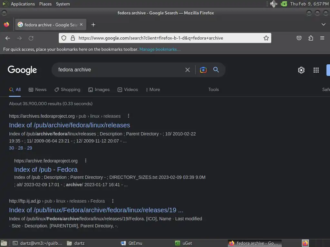Click the clock Thu Feb 9, 6:57 PM
This screenshot has height=247, width=330.
[x=309, y=4]
